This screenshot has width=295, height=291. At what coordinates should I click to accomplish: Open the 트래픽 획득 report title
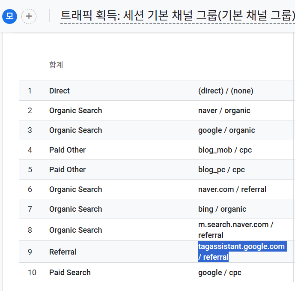coord(178,15)
